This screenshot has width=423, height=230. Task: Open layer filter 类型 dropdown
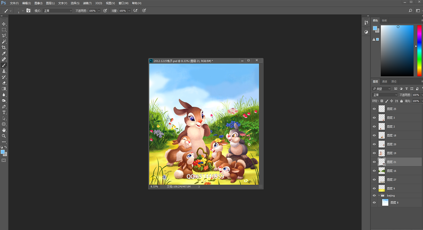click(381, 89)
